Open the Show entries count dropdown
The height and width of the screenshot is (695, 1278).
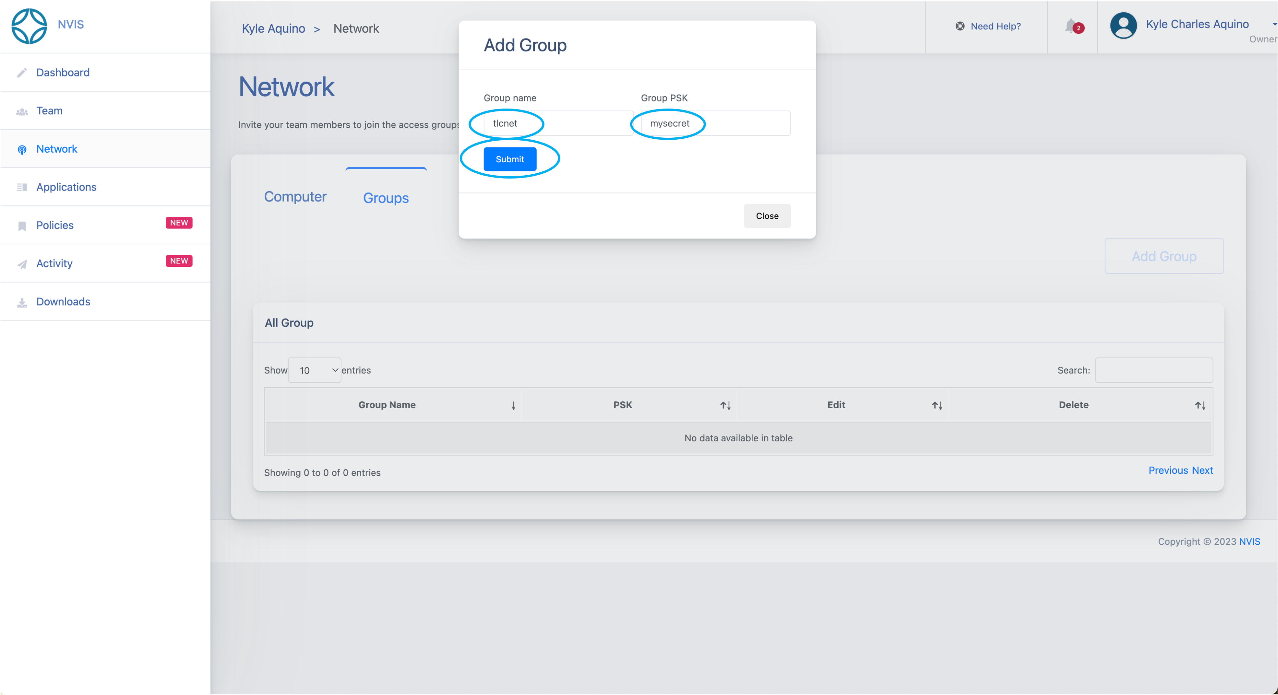point(315,370)
